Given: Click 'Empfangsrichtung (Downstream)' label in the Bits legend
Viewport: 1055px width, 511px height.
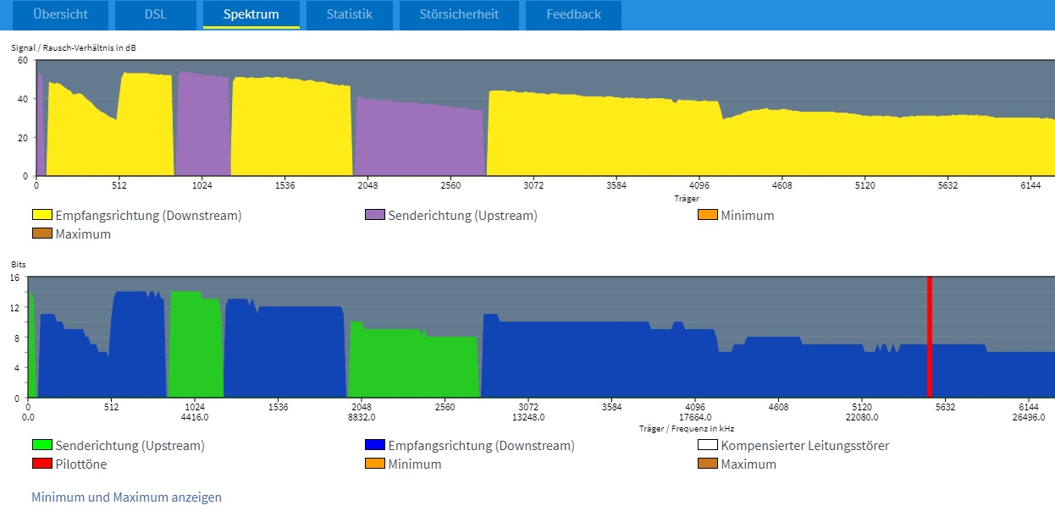Looking at the screenshot, I should point(482,446).
